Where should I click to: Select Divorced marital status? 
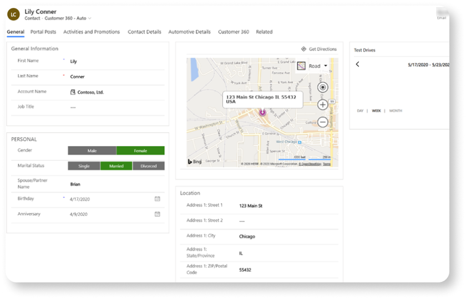[x=149, y=166]
